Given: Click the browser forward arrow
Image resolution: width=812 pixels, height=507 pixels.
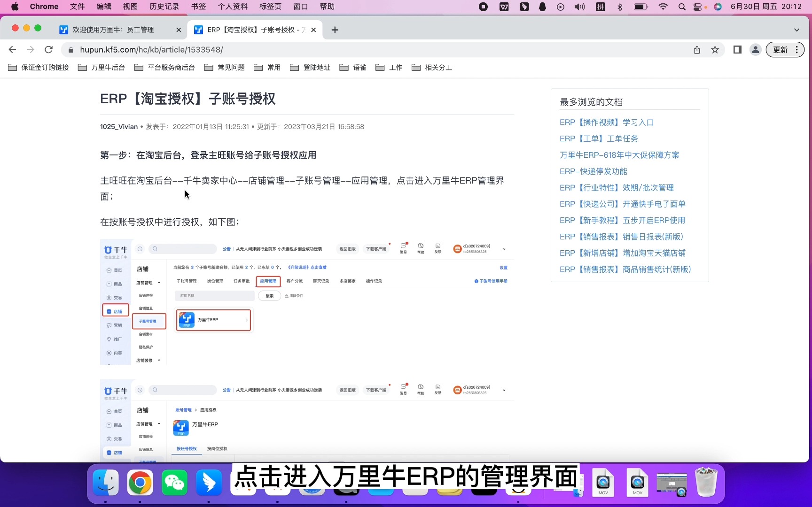Looking at the screenshot, I should (31, 50).
